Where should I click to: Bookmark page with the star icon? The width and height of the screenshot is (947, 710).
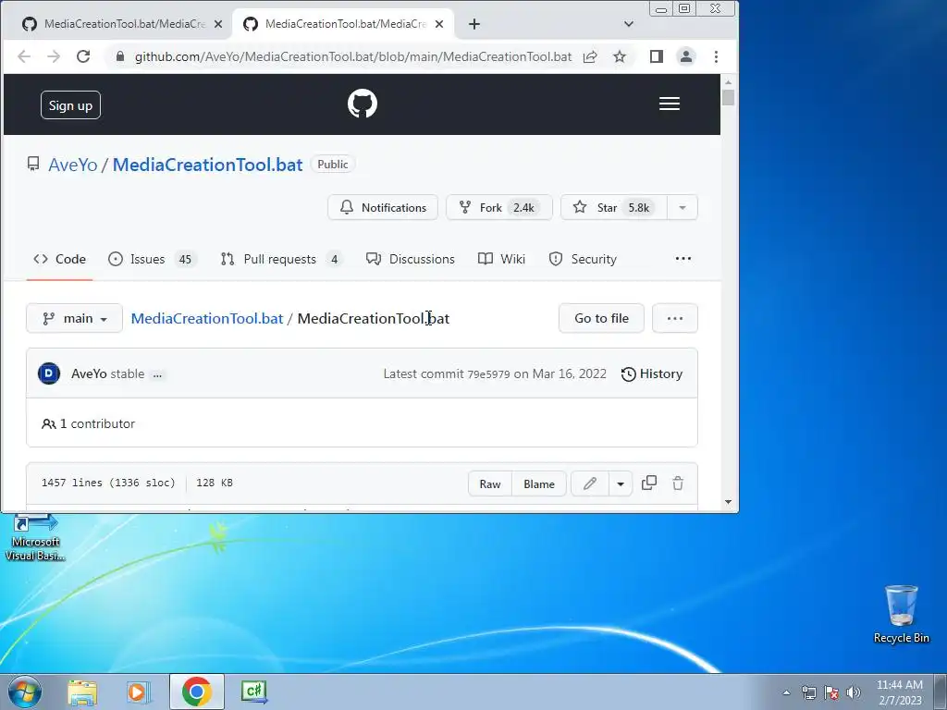coord(619,56)
